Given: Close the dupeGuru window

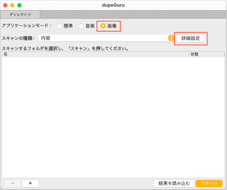Looking at the screenshot, I should [5, 5].
